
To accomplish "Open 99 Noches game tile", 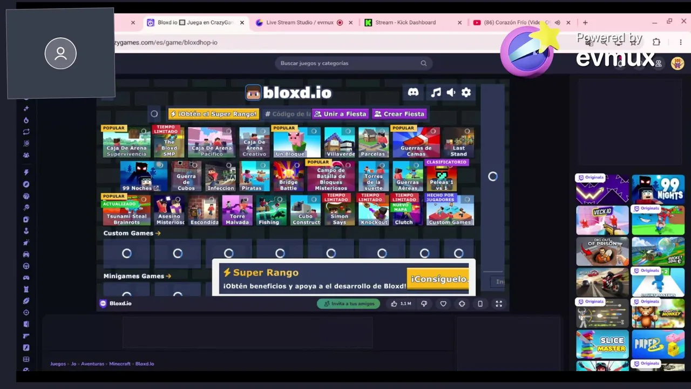I will click(x=144, y=176).
